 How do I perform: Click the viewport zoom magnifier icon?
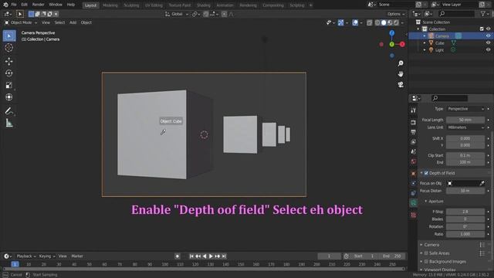[x=401, y=63]
